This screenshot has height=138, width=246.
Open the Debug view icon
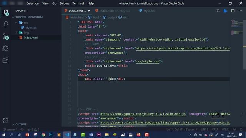click(5, 48)
